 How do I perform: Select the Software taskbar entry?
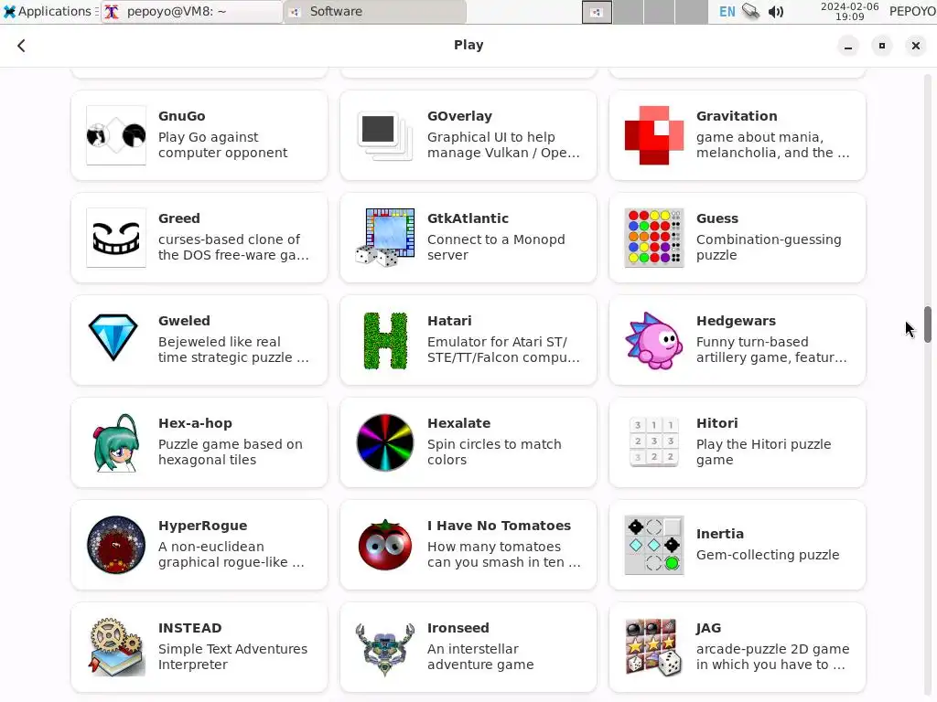pyautogui.click(x=375, y=11)
